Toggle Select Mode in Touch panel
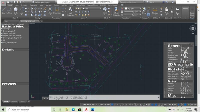The height and width of the screenshot is (112, 200). click(192, 12)
